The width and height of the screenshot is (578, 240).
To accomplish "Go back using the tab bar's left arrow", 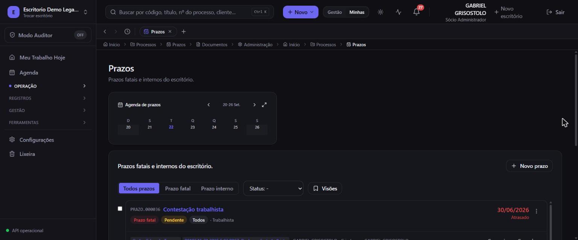I will pyautogui.click(x=105, y=32).
